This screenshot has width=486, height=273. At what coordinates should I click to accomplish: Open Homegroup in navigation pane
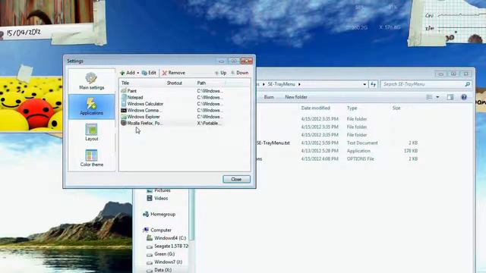[x=159, y=214]
